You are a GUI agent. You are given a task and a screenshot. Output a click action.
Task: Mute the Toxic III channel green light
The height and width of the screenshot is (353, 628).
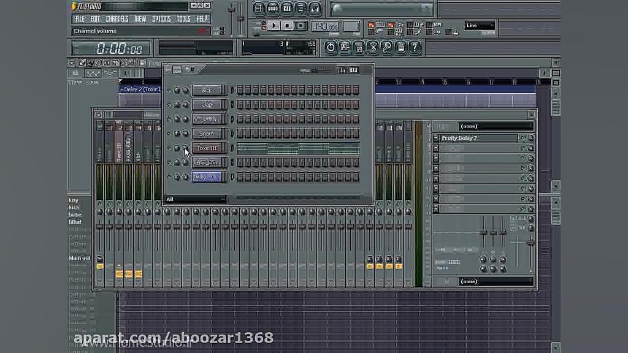coord(169,148)
